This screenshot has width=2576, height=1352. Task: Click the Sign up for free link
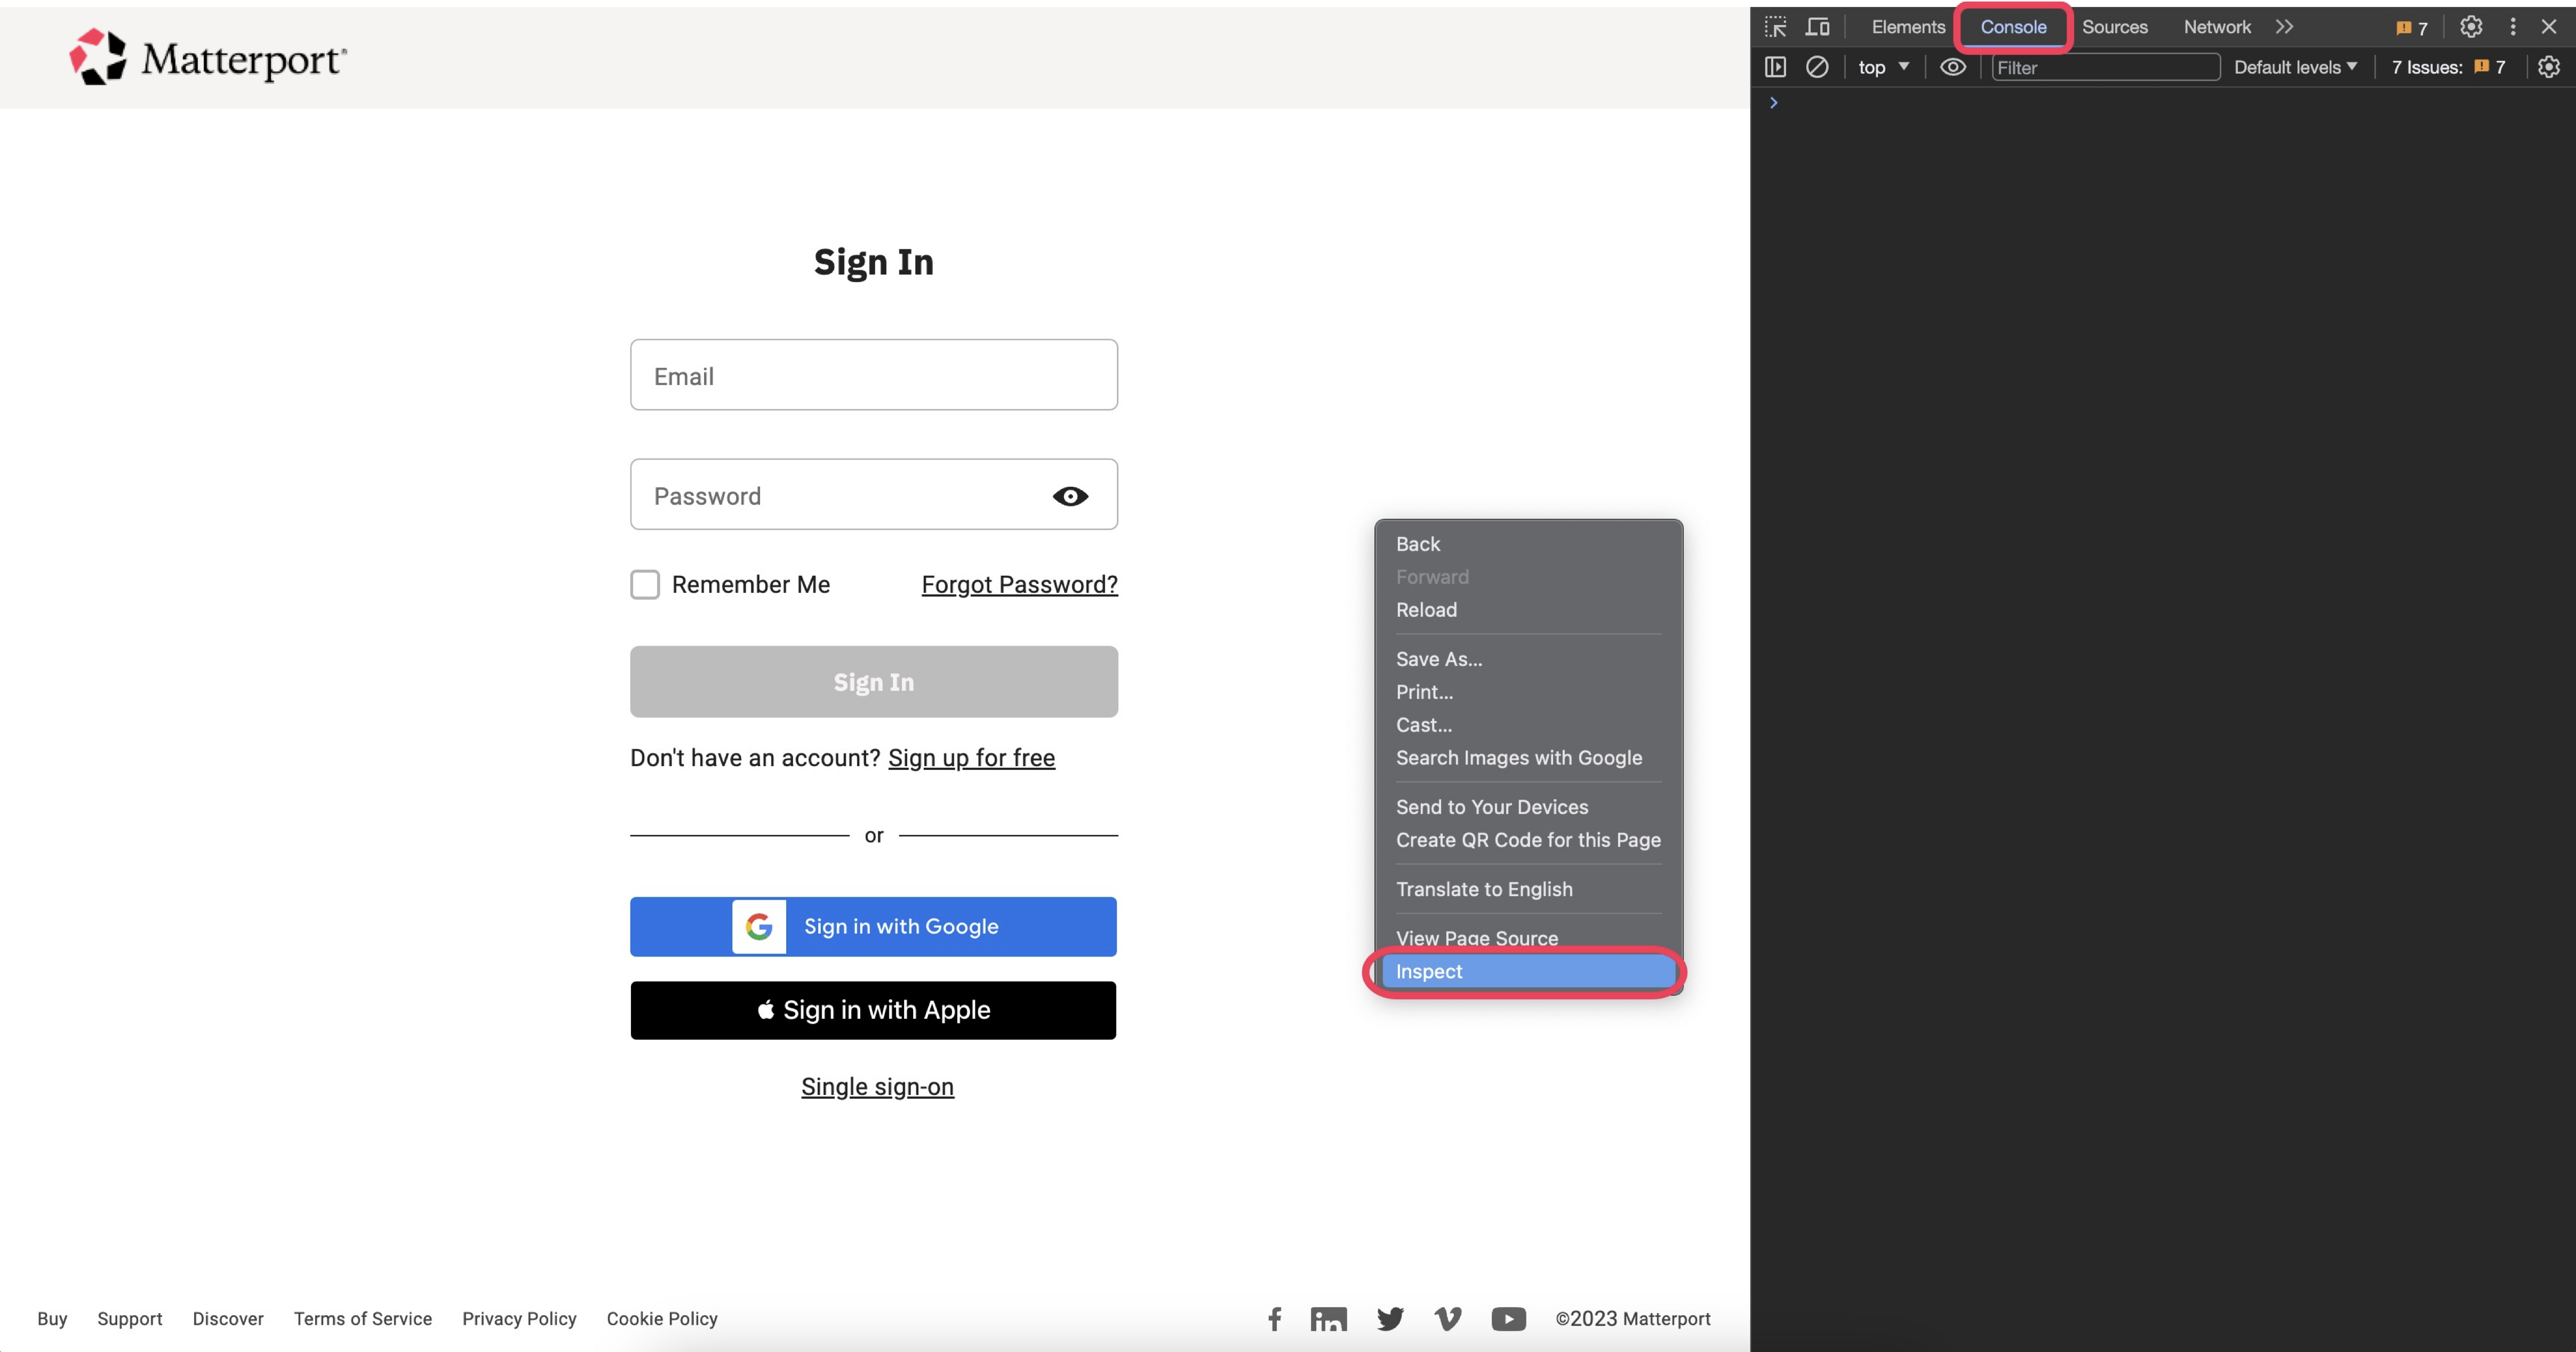971,758
